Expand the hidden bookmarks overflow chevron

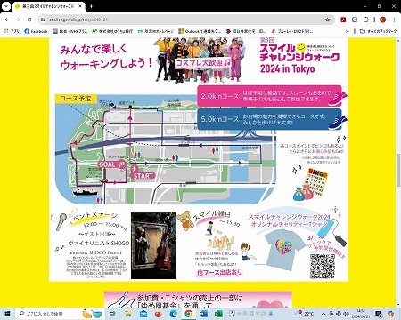348,31
